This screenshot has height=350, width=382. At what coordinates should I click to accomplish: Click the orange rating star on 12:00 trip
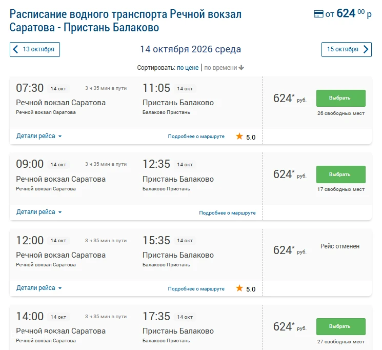click(239, 288)
